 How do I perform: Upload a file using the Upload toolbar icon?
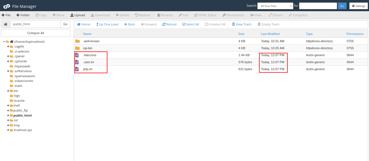(x=78, y=15)
